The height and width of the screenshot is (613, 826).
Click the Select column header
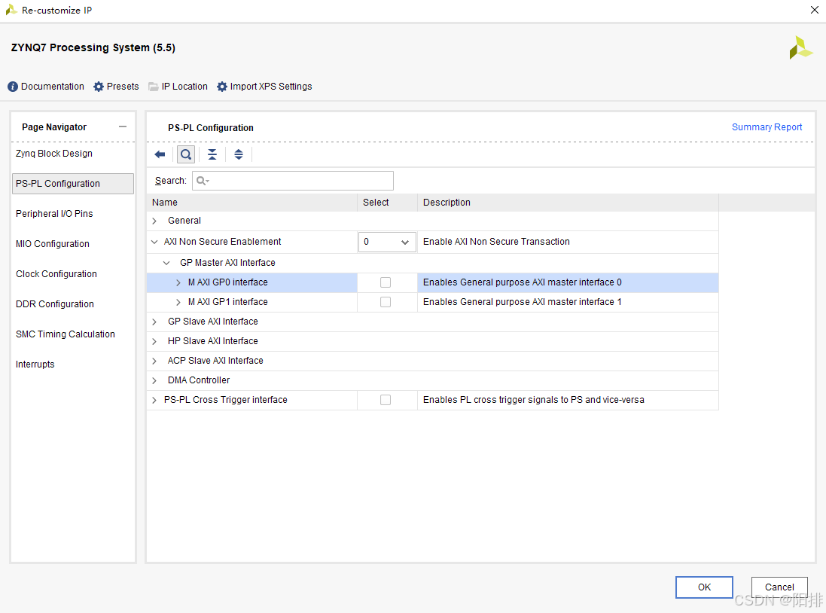387,203
